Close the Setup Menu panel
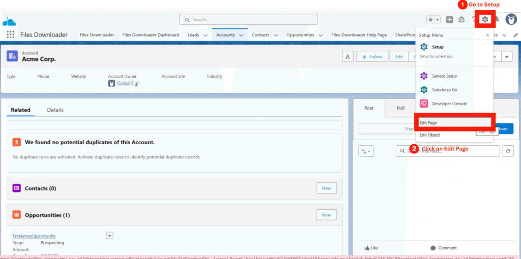521x259 pixels. click(487, 35)
